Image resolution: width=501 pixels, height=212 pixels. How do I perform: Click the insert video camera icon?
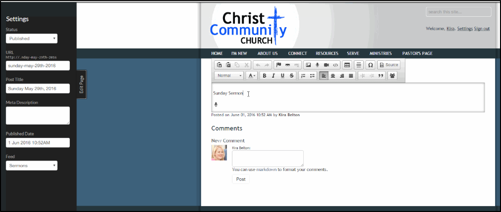pyautogui.click(x=326, y=65)
